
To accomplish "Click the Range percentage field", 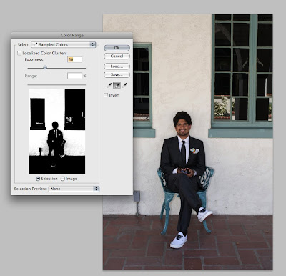I will pos(74,76).
